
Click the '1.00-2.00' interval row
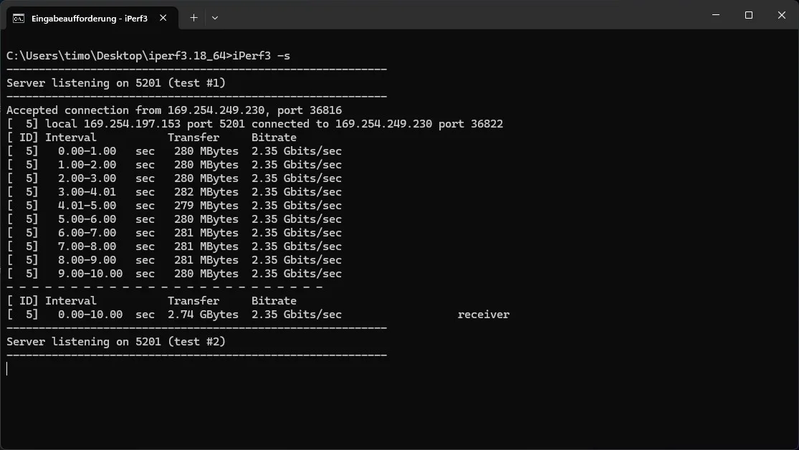[174, 165]
